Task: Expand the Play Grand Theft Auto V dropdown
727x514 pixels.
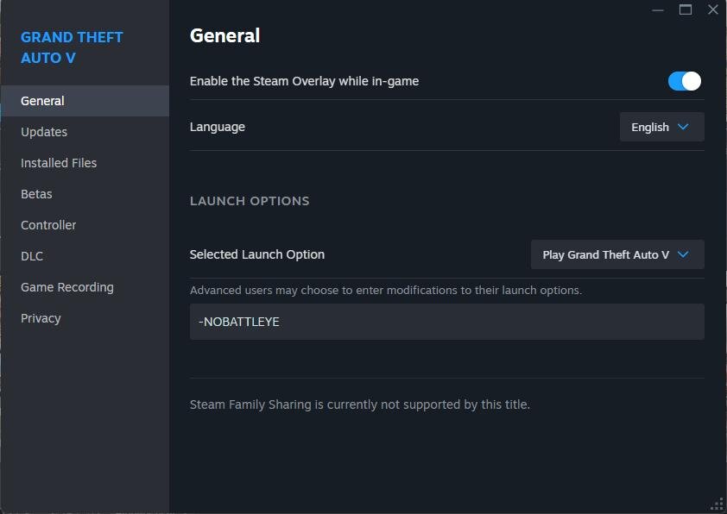Action: (x=617, y=254)
